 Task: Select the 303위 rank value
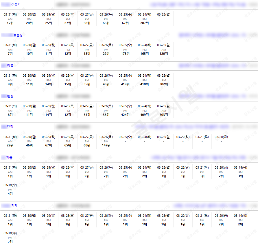pos(164,115)
